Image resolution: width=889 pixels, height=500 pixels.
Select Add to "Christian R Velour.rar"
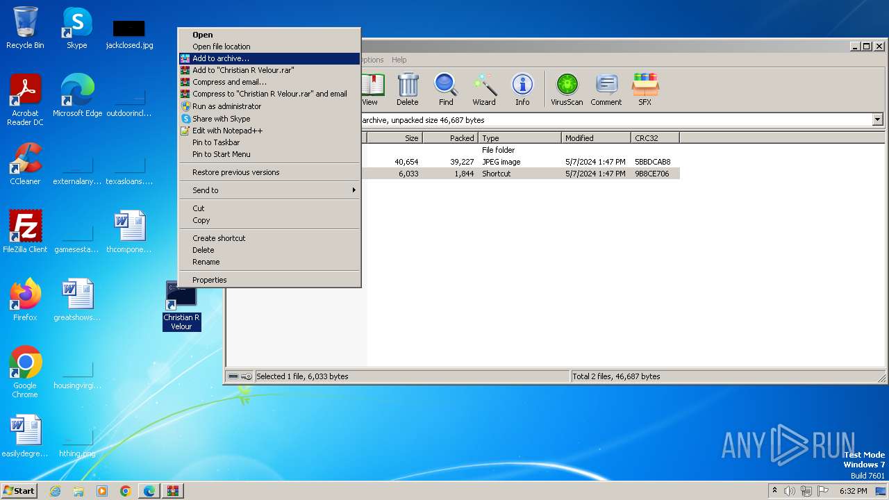point(269,70)
